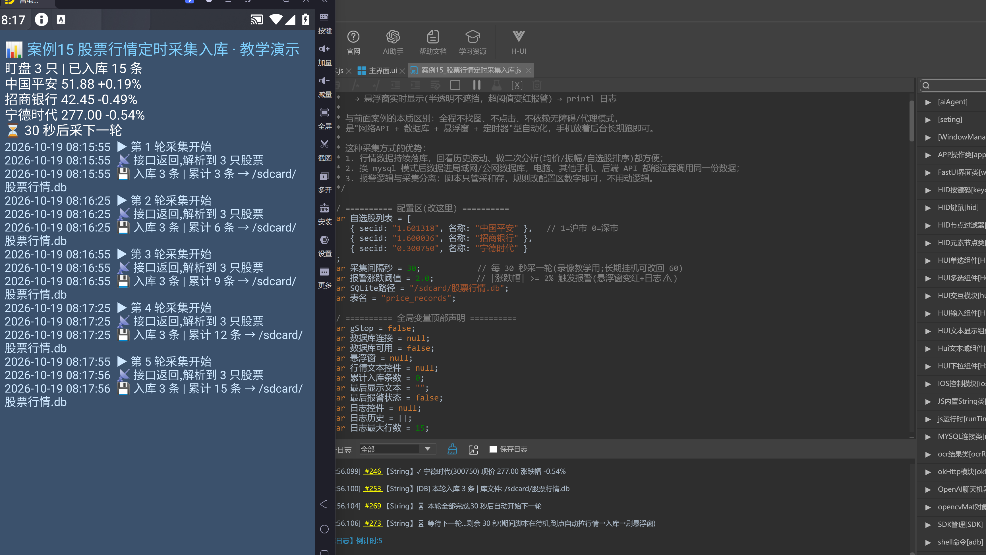
Task: Click the flask test icon
Action: tap(496, 85)
